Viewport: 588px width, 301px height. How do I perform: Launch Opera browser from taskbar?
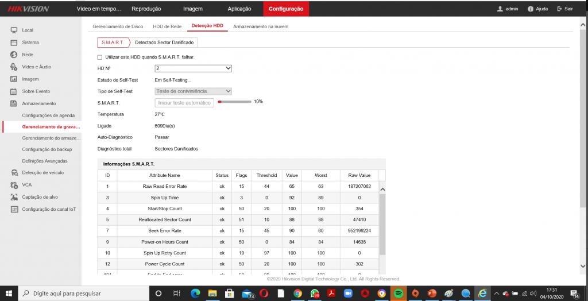coord(263,293)
